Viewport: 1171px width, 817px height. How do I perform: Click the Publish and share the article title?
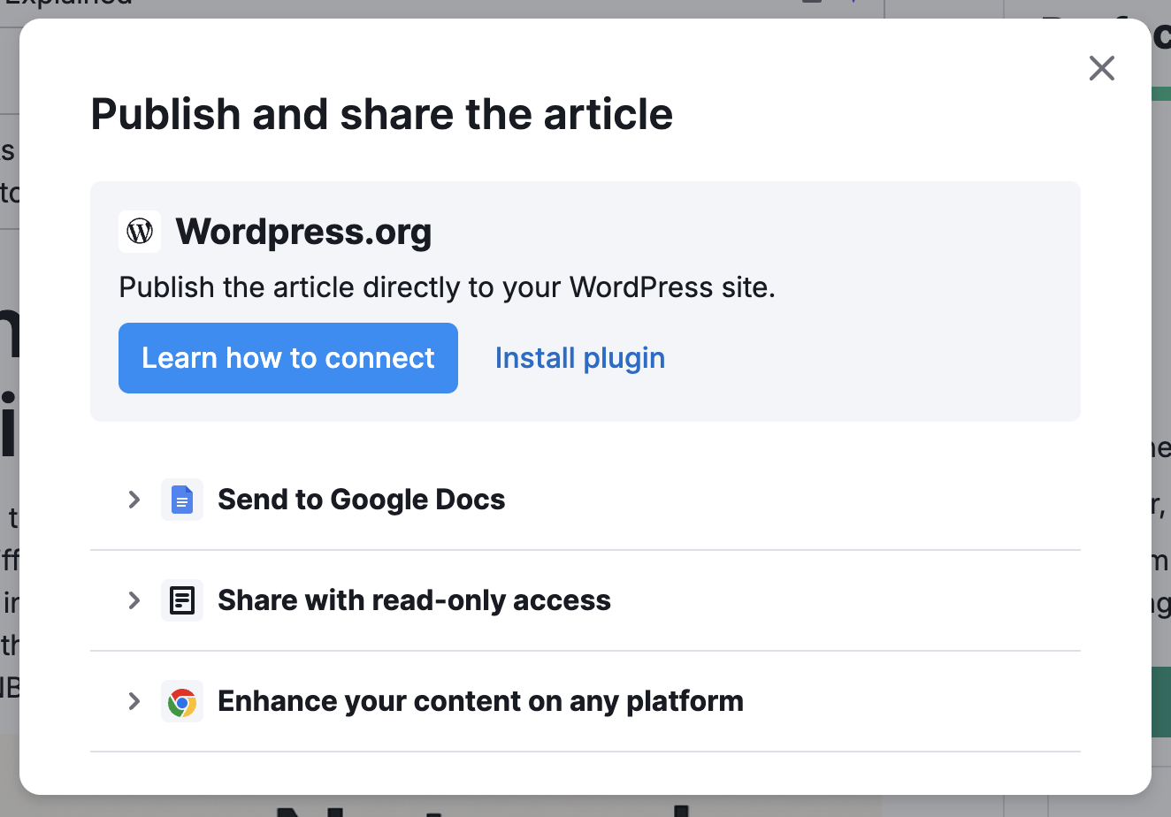[381, 114]
